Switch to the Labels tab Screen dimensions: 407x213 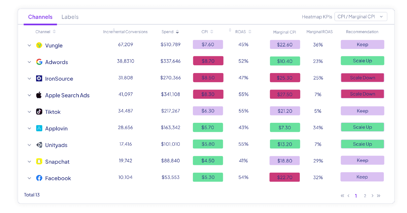(x=70, y=17)
